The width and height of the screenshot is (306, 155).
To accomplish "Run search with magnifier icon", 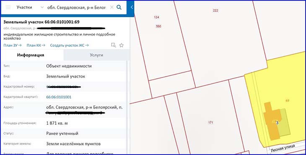I will click(119, 8).
